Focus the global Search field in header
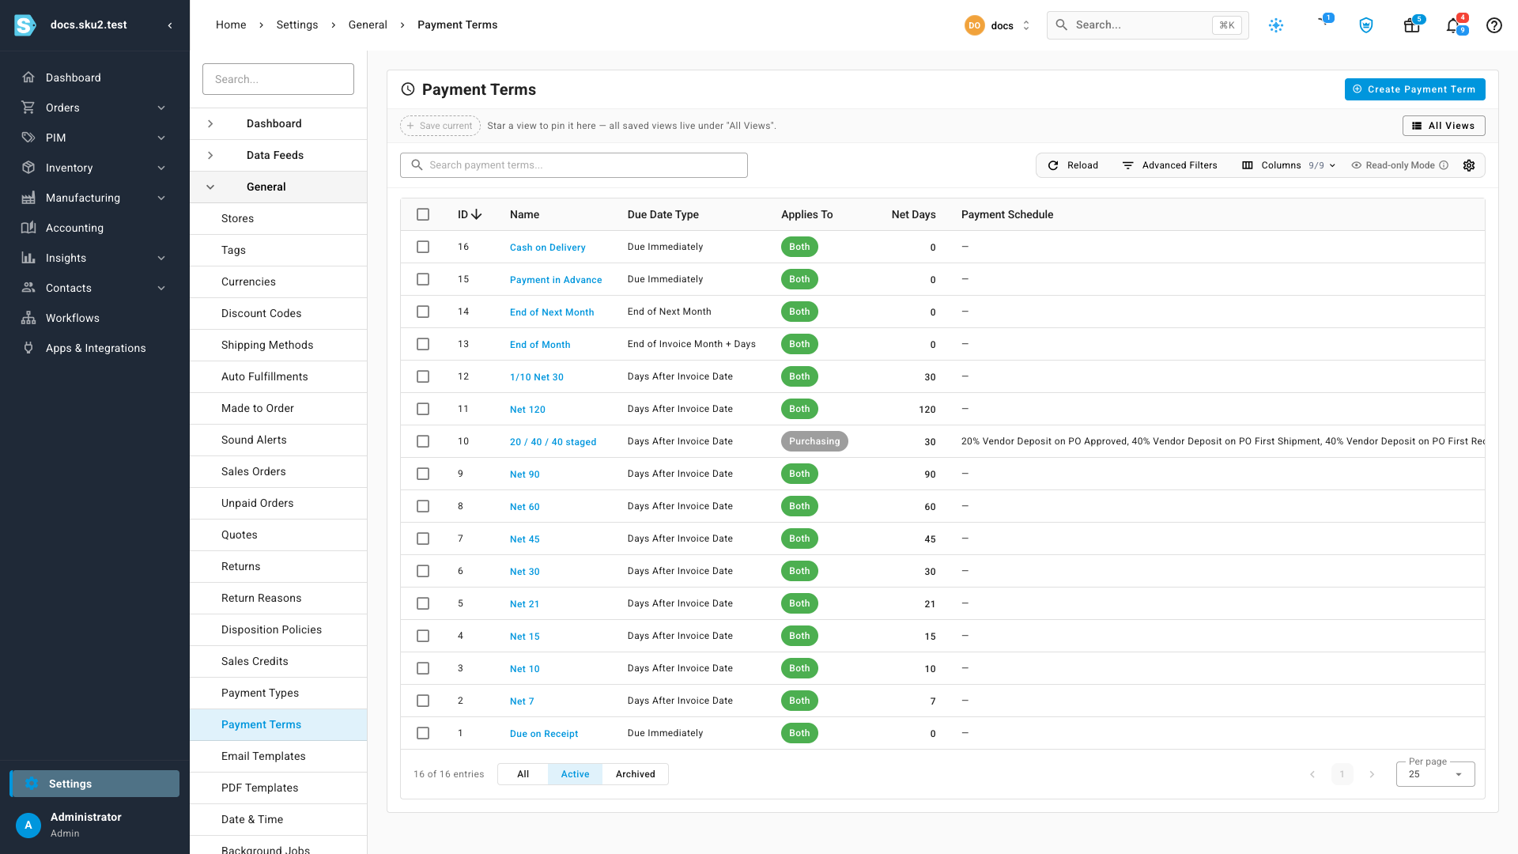 coord(1147,25)
